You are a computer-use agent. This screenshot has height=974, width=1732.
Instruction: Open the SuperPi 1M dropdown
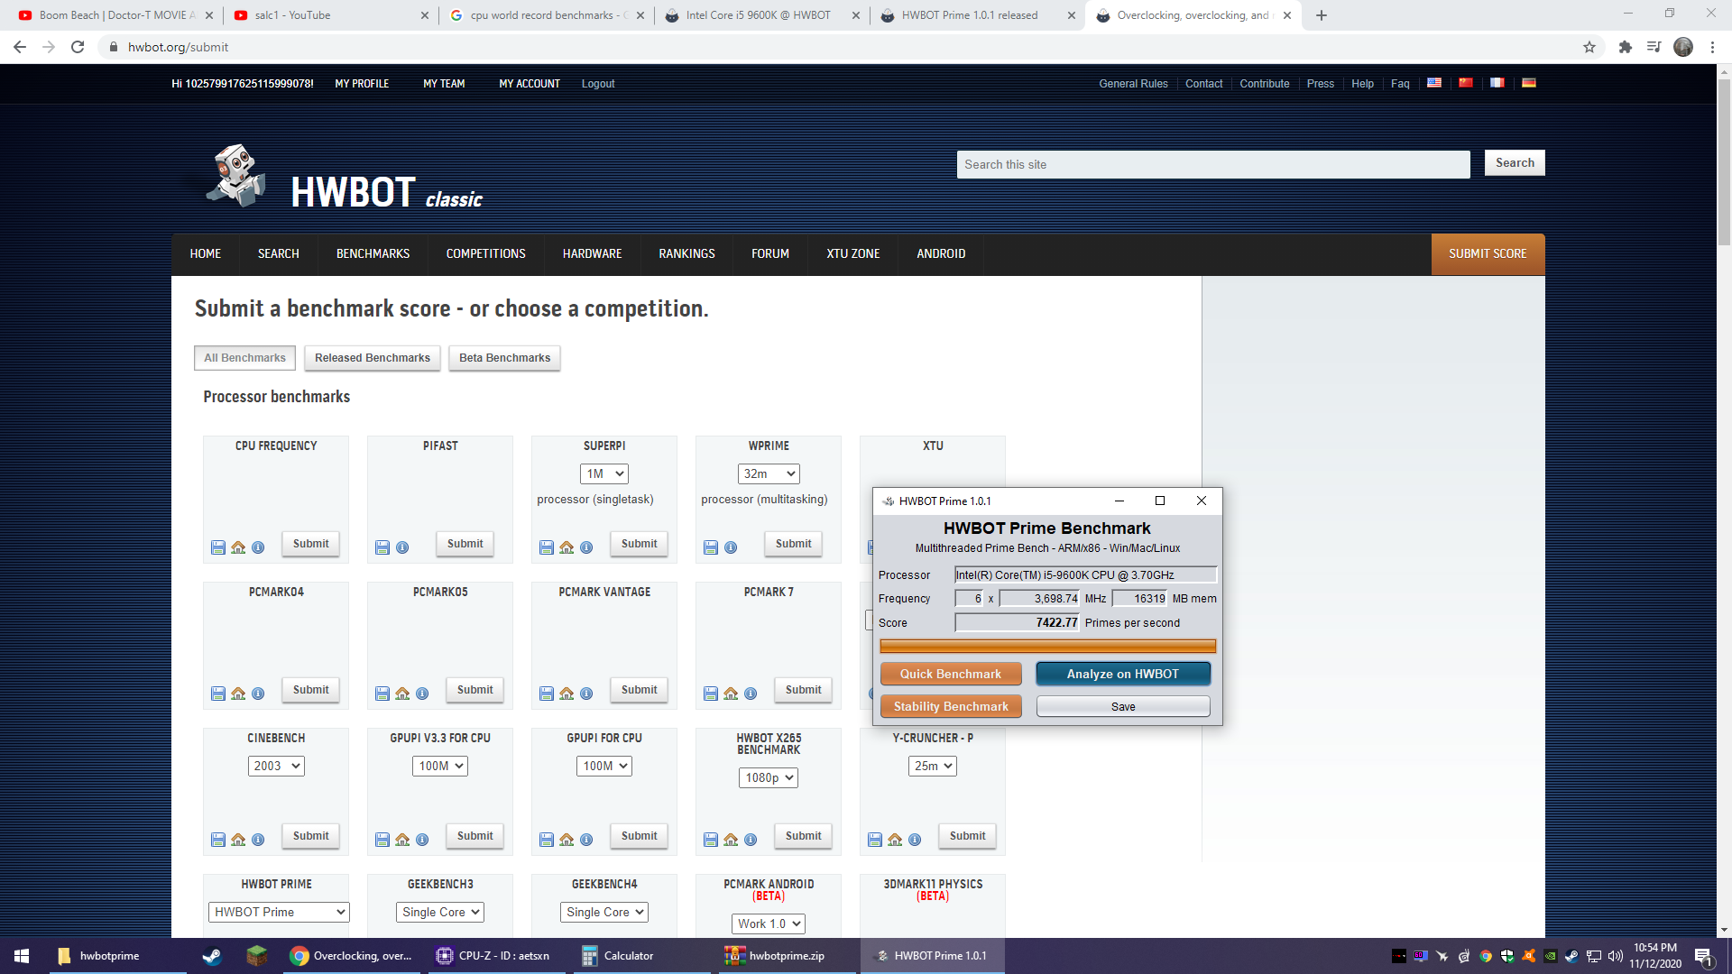click(x=604, y=473)
